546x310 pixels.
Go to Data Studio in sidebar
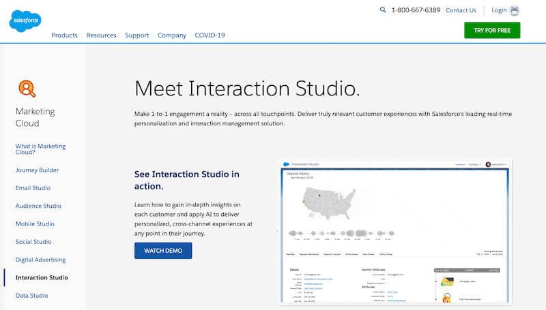(31, 296)
